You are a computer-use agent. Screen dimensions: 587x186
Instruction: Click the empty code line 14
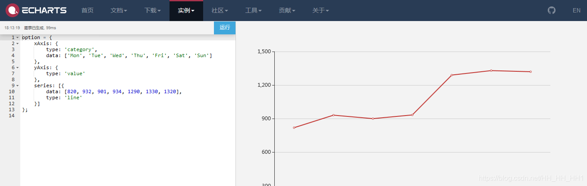tap(128, 116)
